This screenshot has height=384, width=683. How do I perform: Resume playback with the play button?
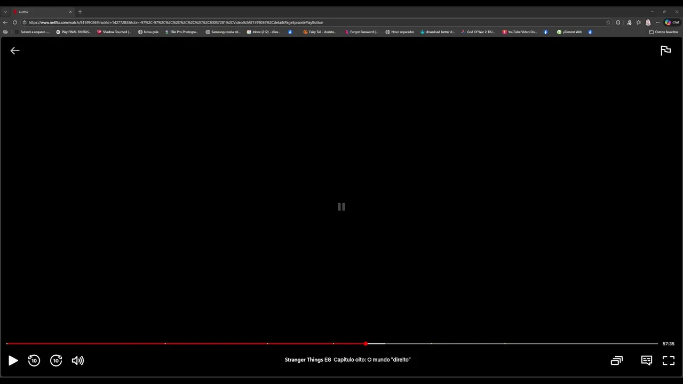click(13, 361)
